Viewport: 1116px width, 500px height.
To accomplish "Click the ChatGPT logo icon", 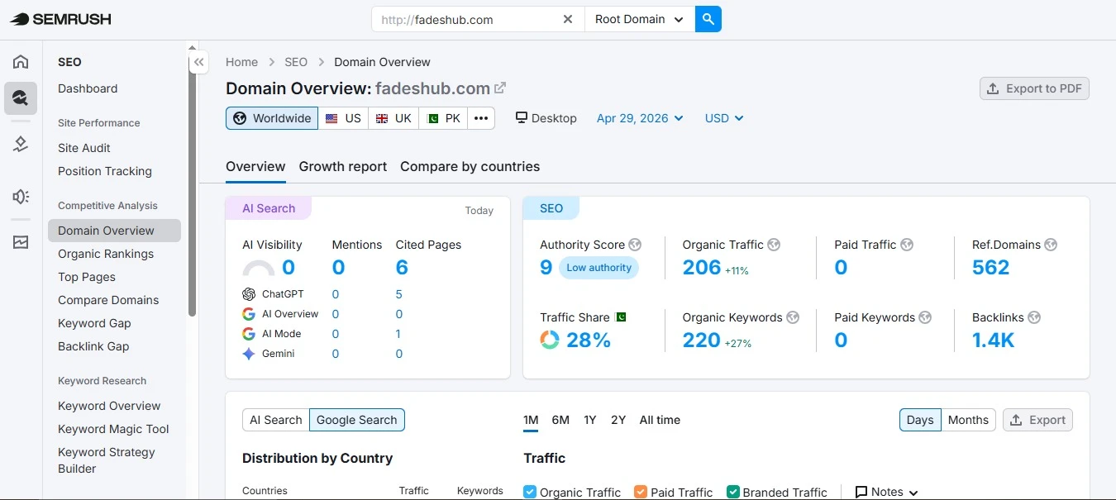I will 249,294.
